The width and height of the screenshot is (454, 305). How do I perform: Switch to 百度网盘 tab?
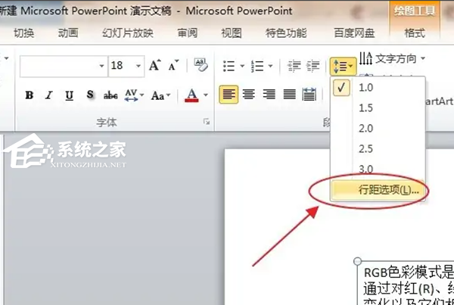354,33
